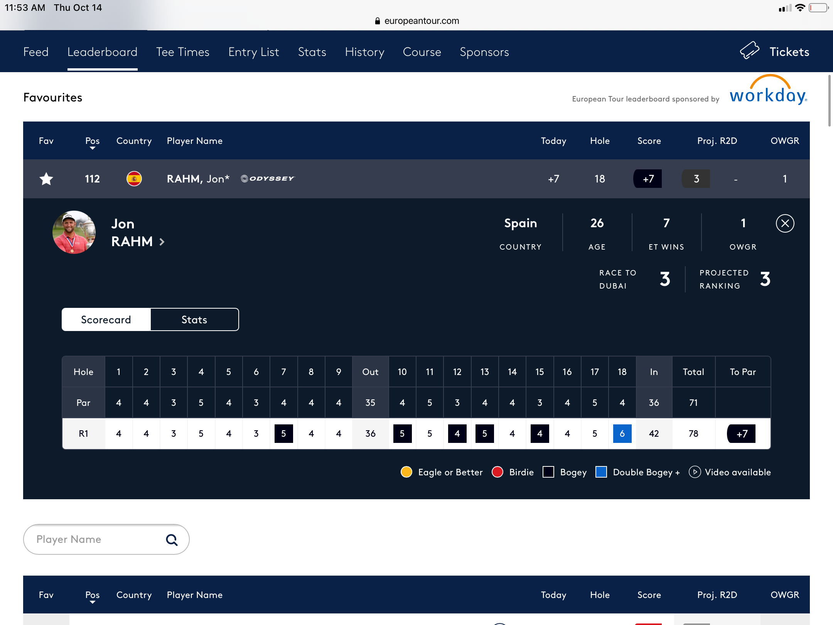Open the History navigation menu item
Screen dimensions: 833x625
click(x=364, y=51)
